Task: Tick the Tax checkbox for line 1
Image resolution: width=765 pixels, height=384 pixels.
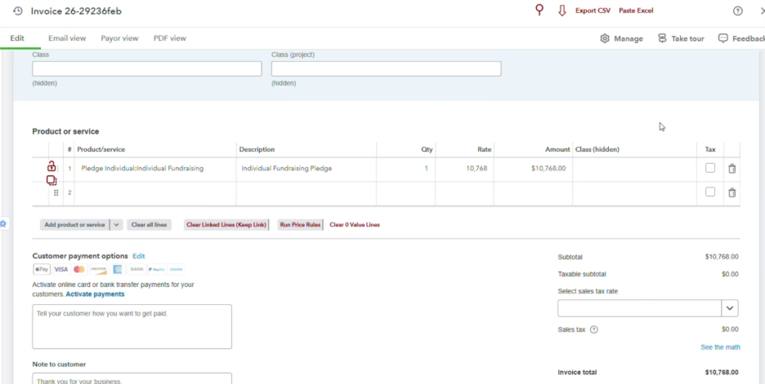Action: (x=710, y=168)
